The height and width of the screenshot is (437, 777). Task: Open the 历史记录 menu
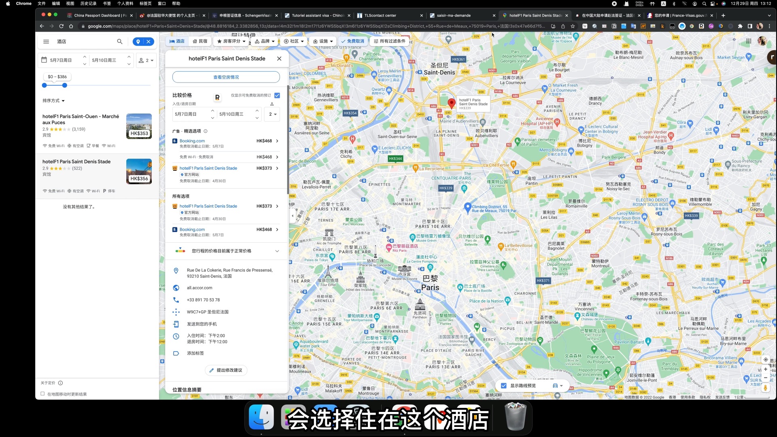click(88, 4)
